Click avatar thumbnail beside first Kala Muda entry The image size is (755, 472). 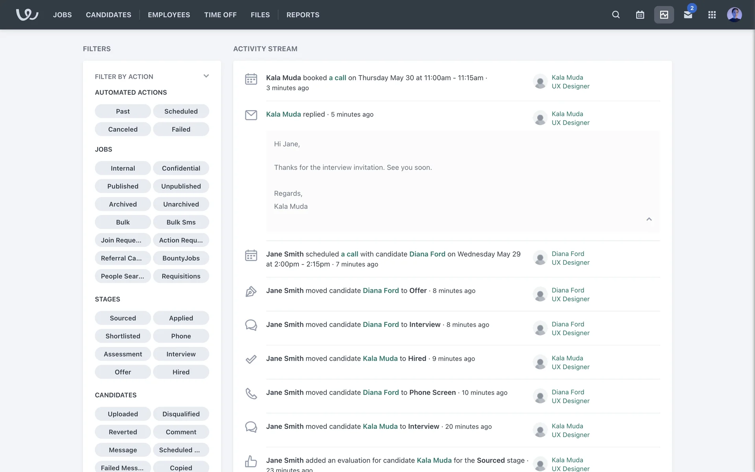(x=540, y=81)
